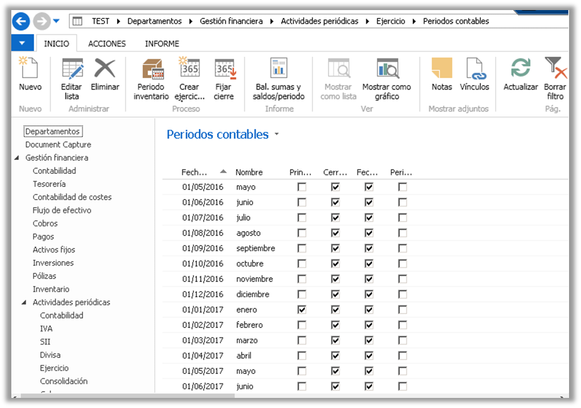Click Departamentos in the breadcrumb path
The height and width of the screenshot is (408, 581).
(154, 21)
